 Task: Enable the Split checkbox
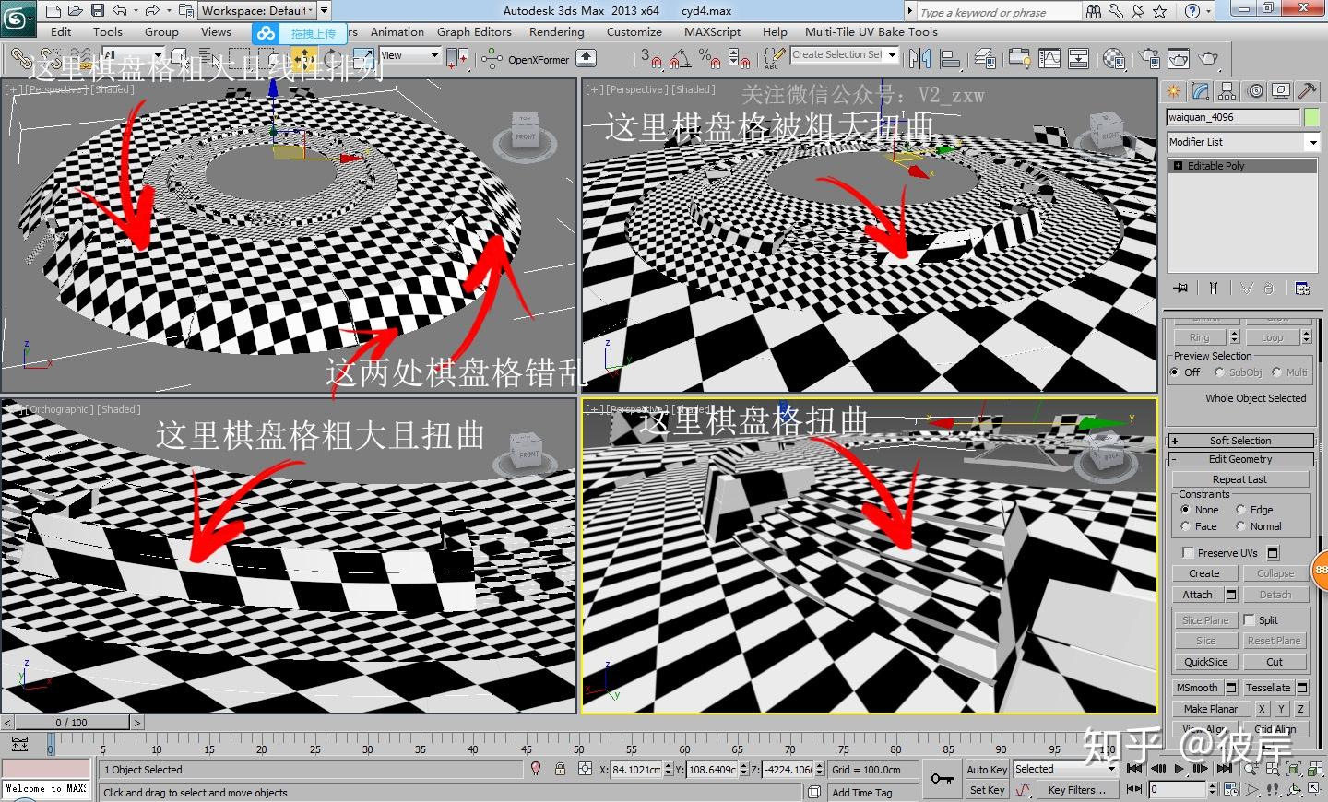pos(1250,620)
